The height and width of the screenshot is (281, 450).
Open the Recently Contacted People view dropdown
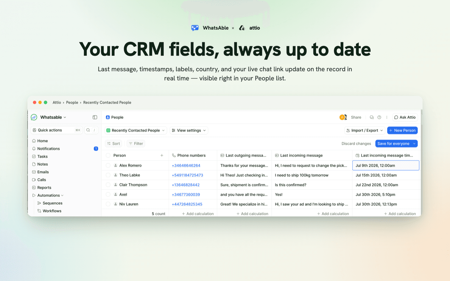(x=136, y=131)
